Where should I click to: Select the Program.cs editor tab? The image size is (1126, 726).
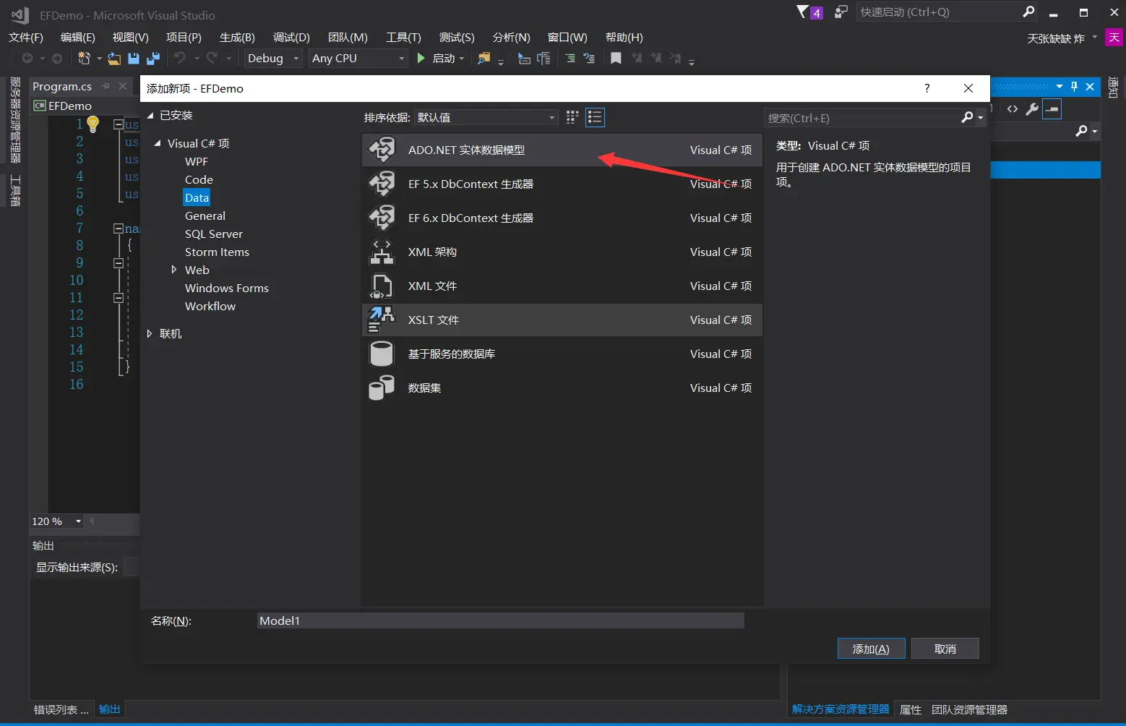[x=62, y=86]
